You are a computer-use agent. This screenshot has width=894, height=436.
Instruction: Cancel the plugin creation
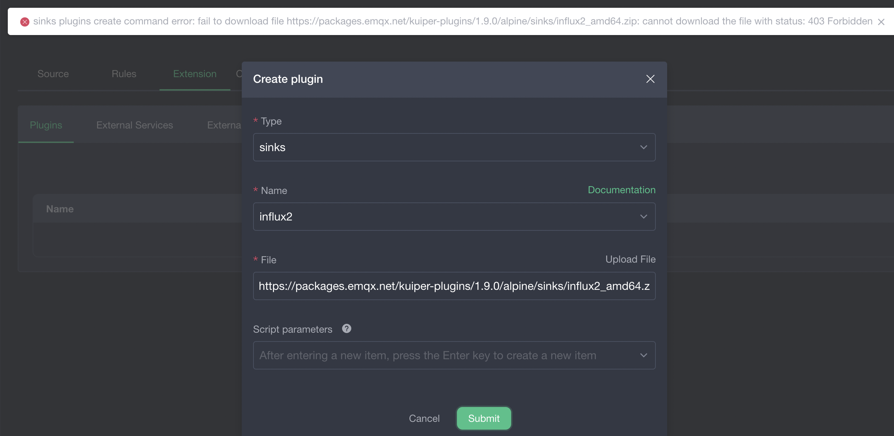click(x=424, y=418)
